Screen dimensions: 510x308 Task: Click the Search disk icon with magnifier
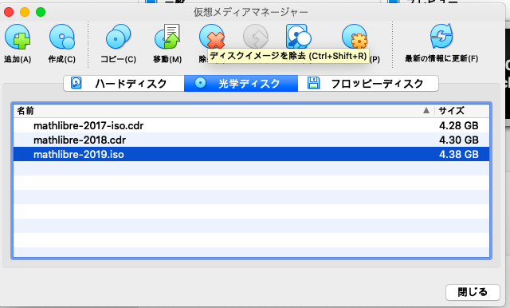pyautogui.click(x=298, y=37)
